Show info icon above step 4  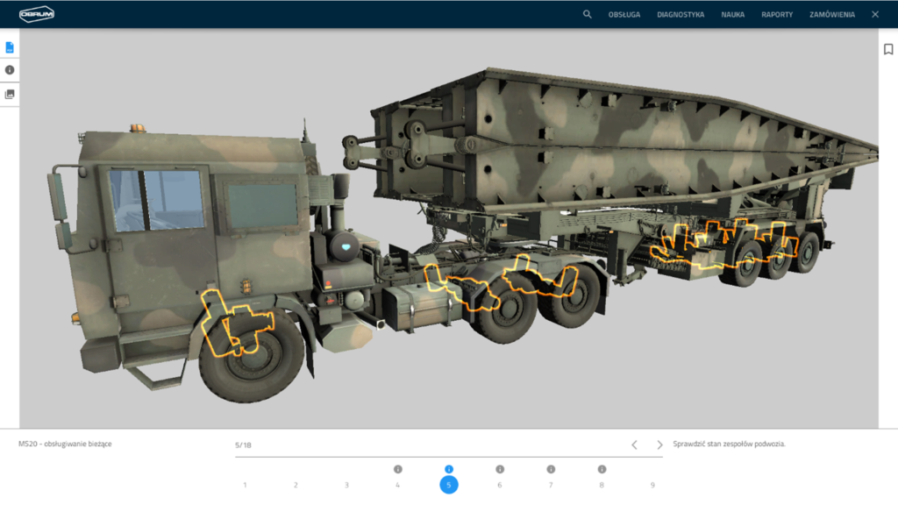(397, 469)
